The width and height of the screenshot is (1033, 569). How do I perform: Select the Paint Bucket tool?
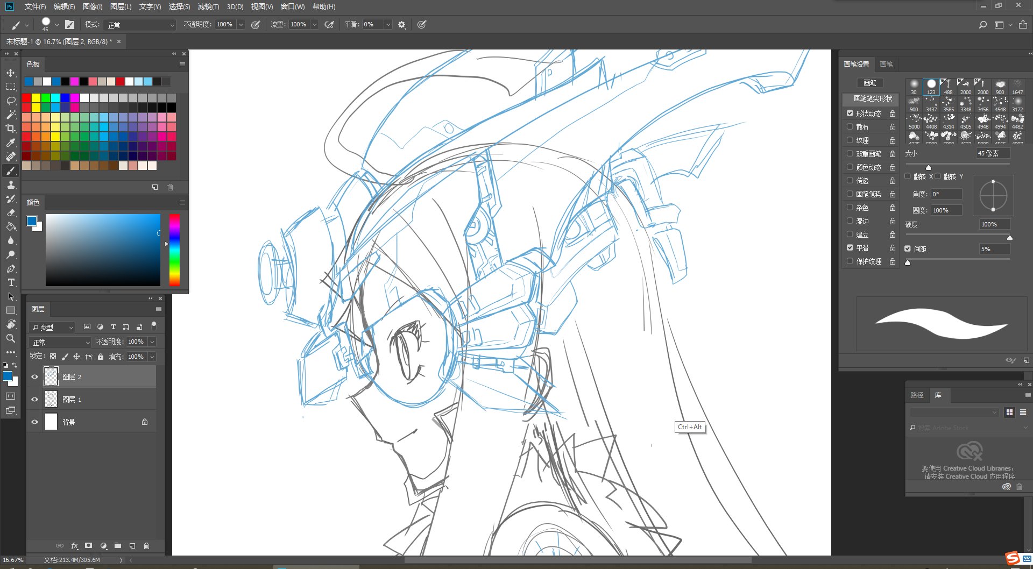click(x=11, y=226)
